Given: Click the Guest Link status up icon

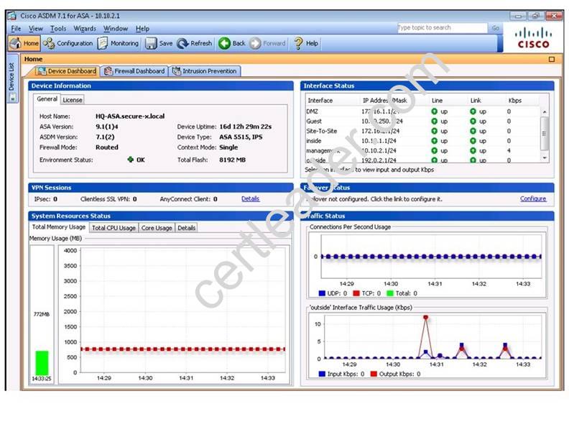Looking at the screenshot, I should pos(473,121).
